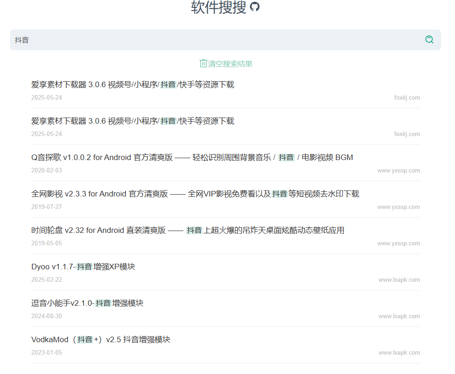Click date 2025-02-22 under Dyoo
The width and height of the screenshot is (455, 374).
pos(47,279)
